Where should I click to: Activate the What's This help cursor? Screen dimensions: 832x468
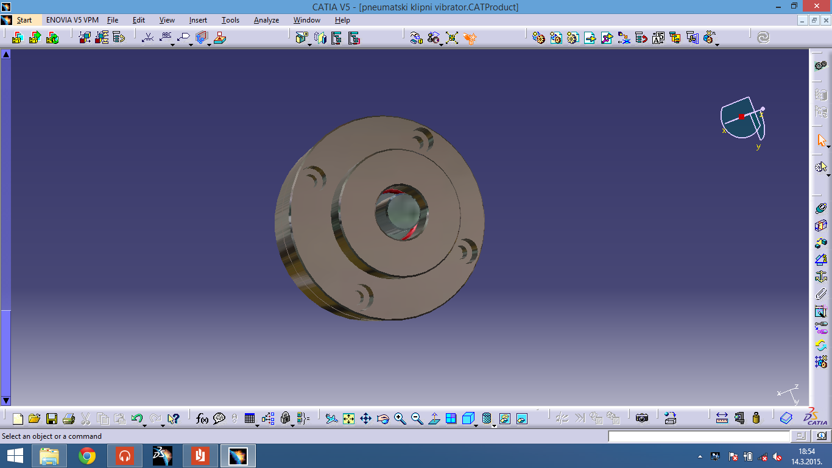174,419
